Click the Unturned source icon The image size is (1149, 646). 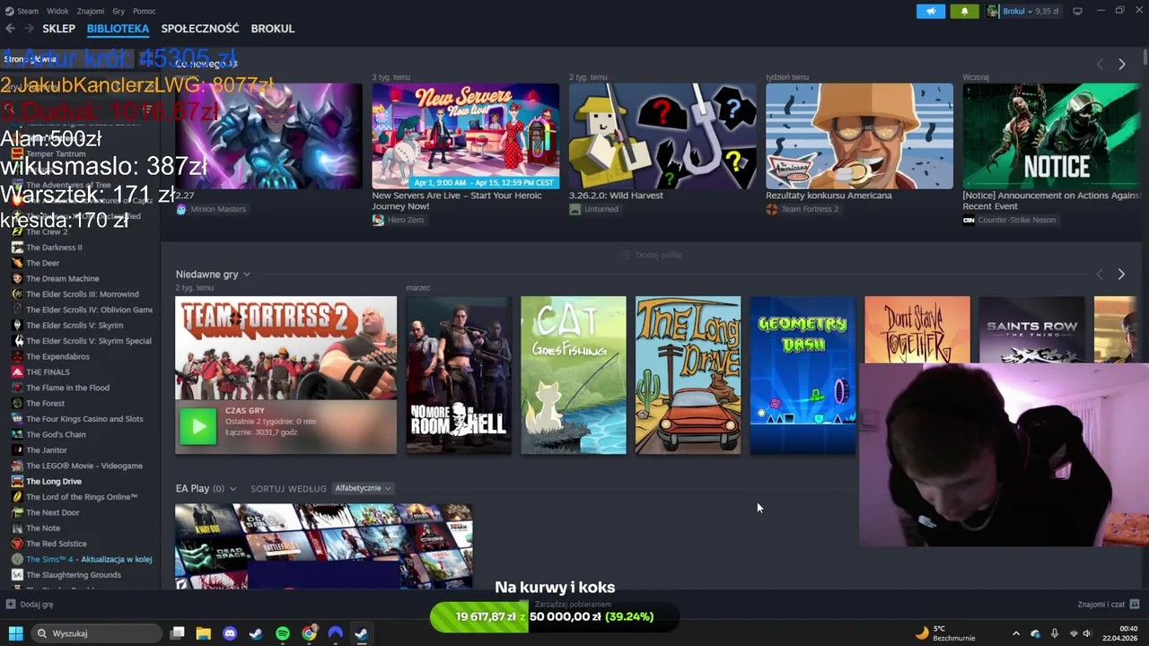[x=574, y=209]
